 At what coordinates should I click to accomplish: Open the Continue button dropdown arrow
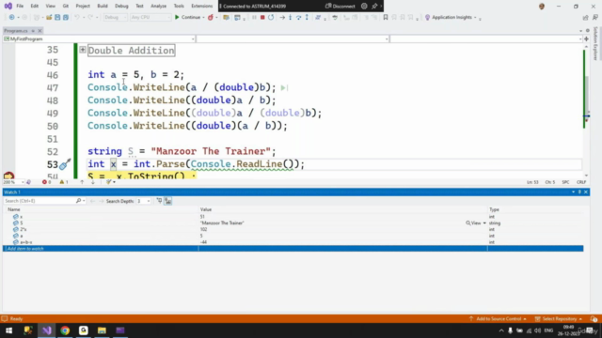coord(203,17)
